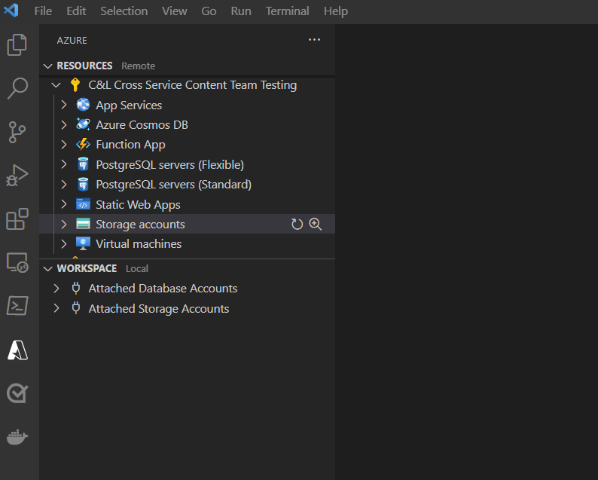This screenshot has height=480, width=598.
Task: Open the Search view in activity bar
Action: click(17, 88)
